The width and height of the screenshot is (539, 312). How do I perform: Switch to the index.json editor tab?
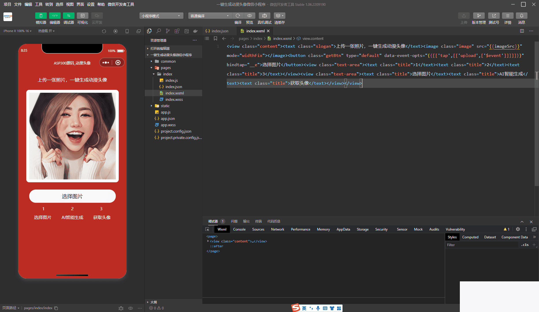point(220,31)
